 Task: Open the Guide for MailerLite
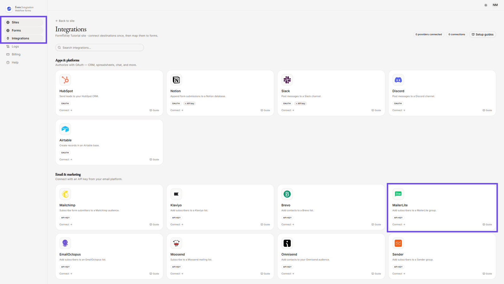click(487, 224)
